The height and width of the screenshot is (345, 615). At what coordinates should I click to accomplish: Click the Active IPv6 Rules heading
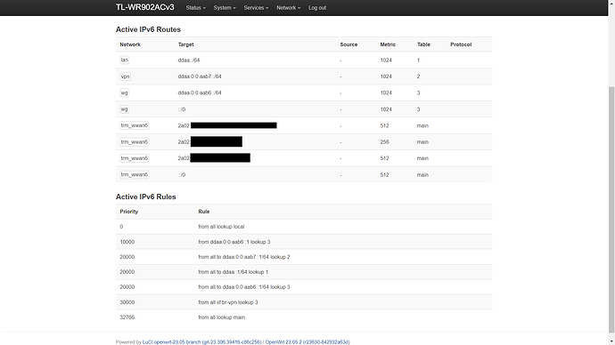coord(146,197)
